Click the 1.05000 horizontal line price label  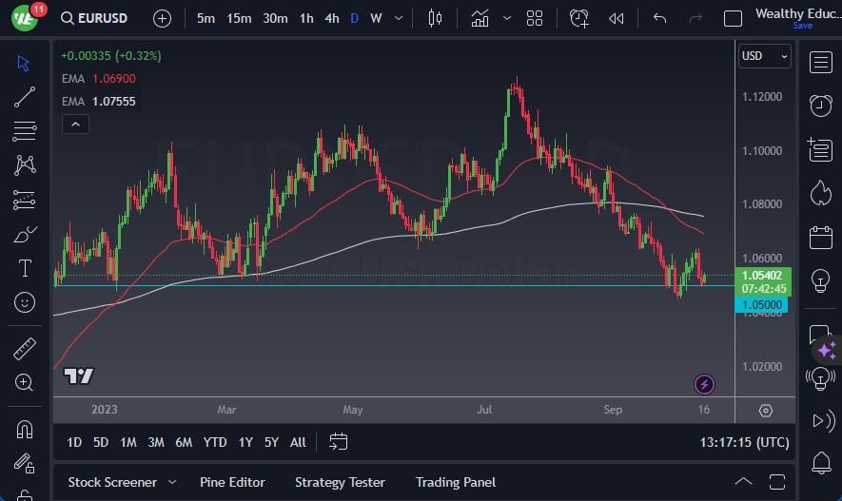coord(761,305)
